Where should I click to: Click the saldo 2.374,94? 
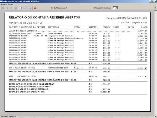click(142, 46)
